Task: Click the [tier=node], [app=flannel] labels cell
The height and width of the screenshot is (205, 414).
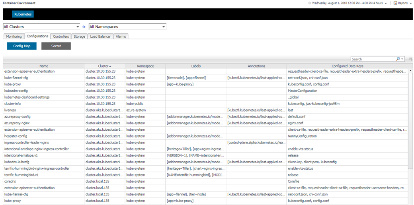Action: (195, 78)
